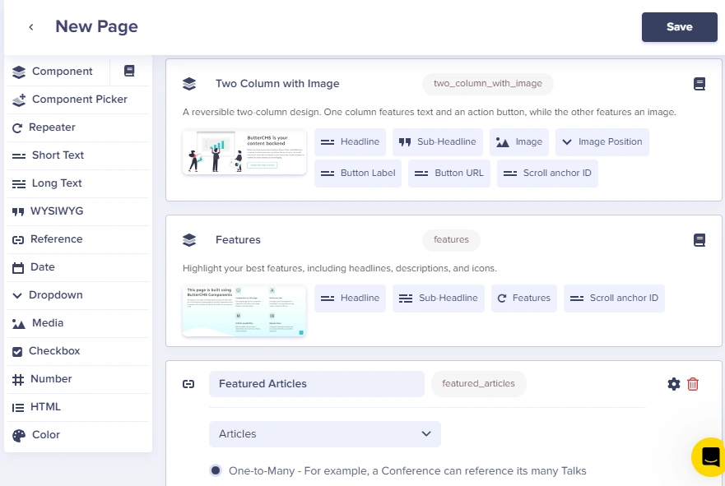Open Two Column with Image preview thumbnail
The height and width of the screenshot is (486, 725).
[x=244, y=152]
